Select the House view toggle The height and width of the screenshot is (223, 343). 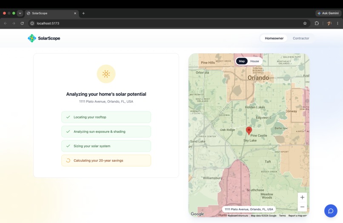point(254,61)
